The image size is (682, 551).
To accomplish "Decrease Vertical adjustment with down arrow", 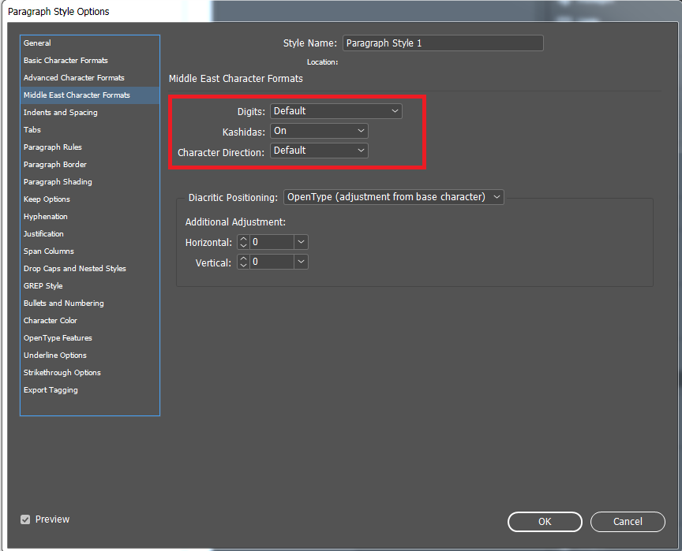I will (x=243, y=266).
